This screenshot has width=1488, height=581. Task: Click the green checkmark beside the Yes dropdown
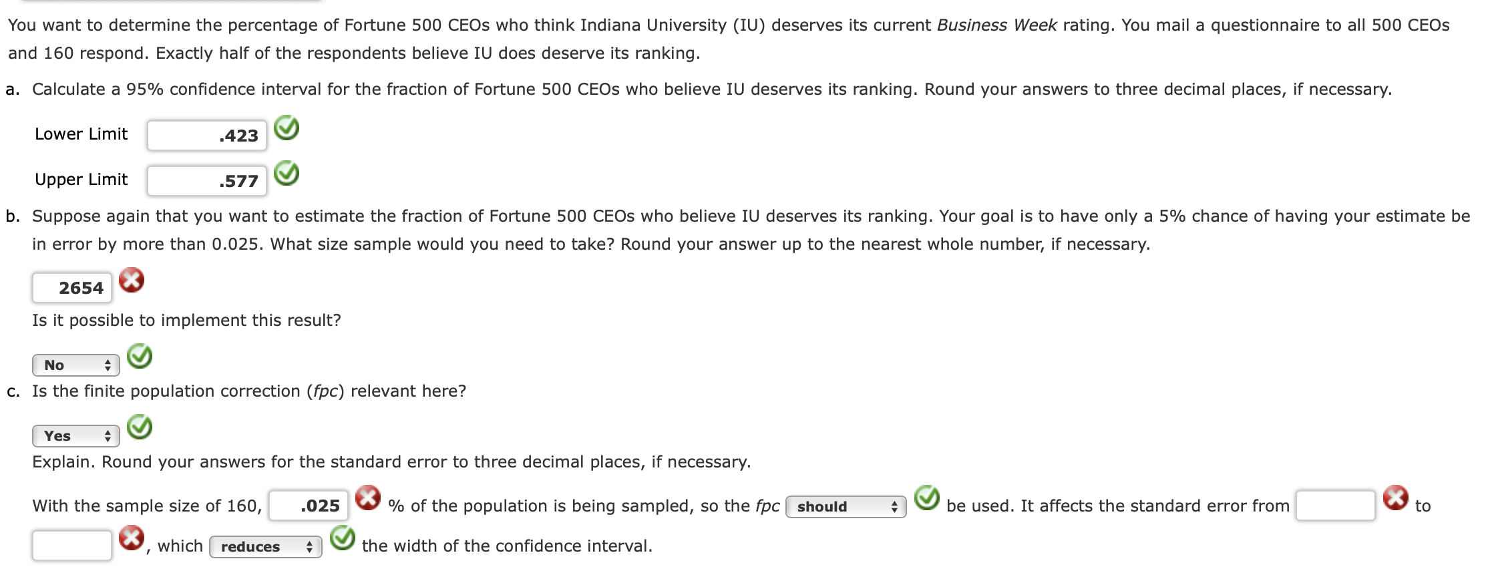140,428
